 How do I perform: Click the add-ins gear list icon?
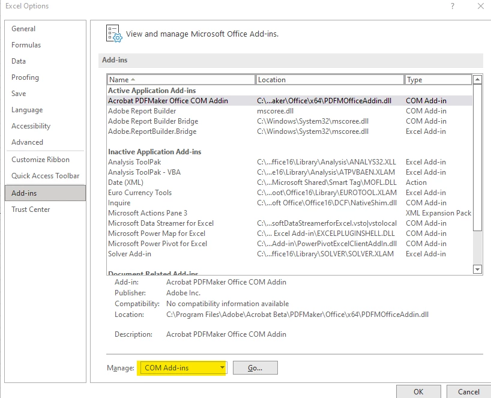[113, 34]
